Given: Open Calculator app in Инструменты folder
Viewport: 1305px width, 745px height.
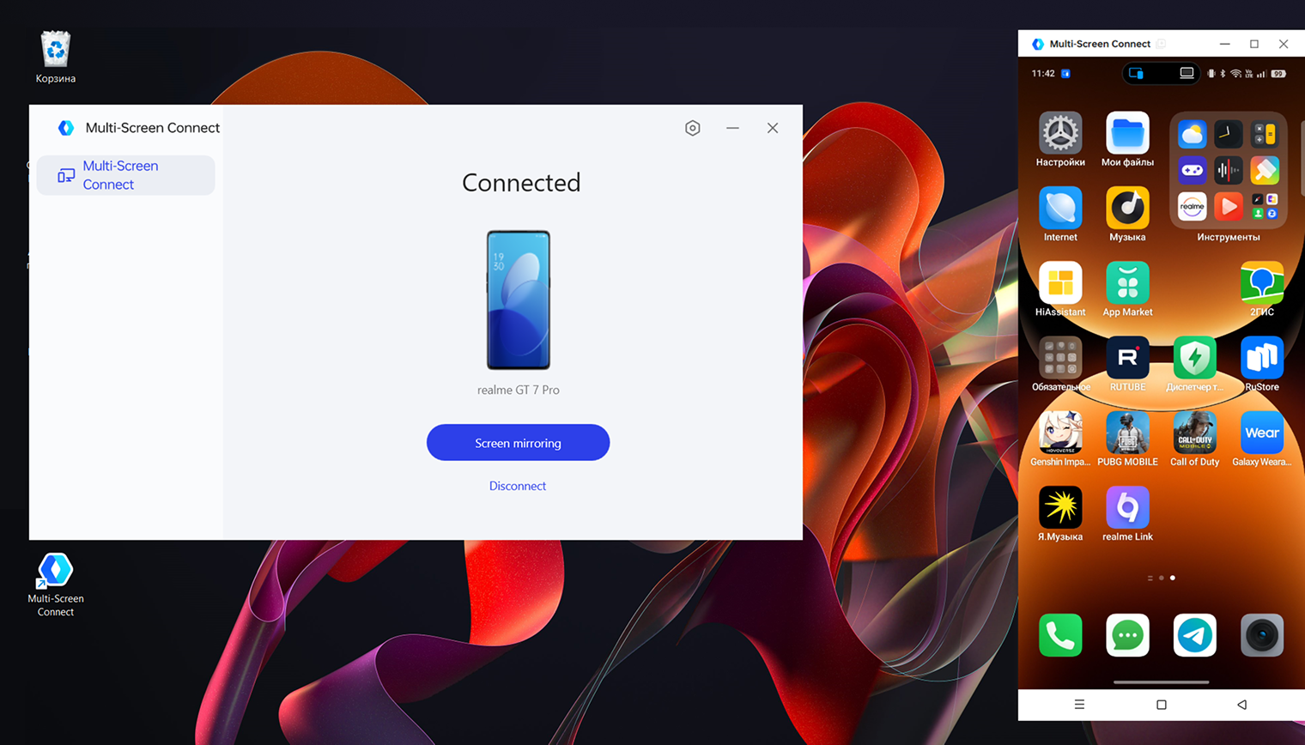Looking at the screenshot, I should pos(1265,134).
